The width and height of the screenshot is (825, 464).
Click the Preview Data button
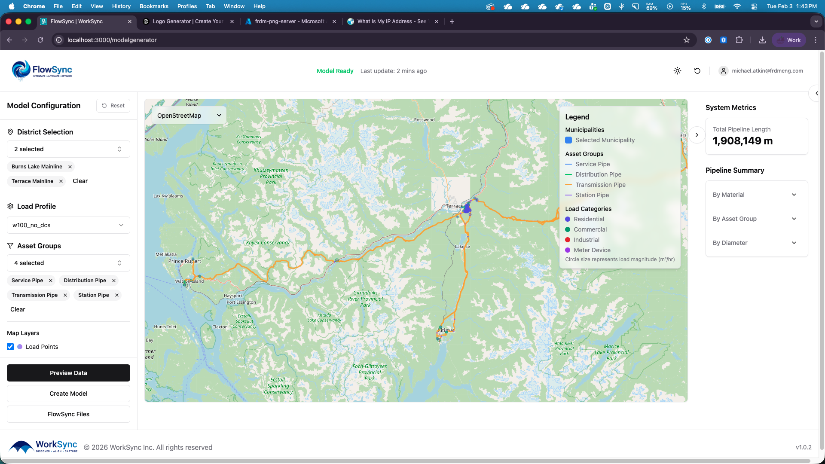pos(68,373)
